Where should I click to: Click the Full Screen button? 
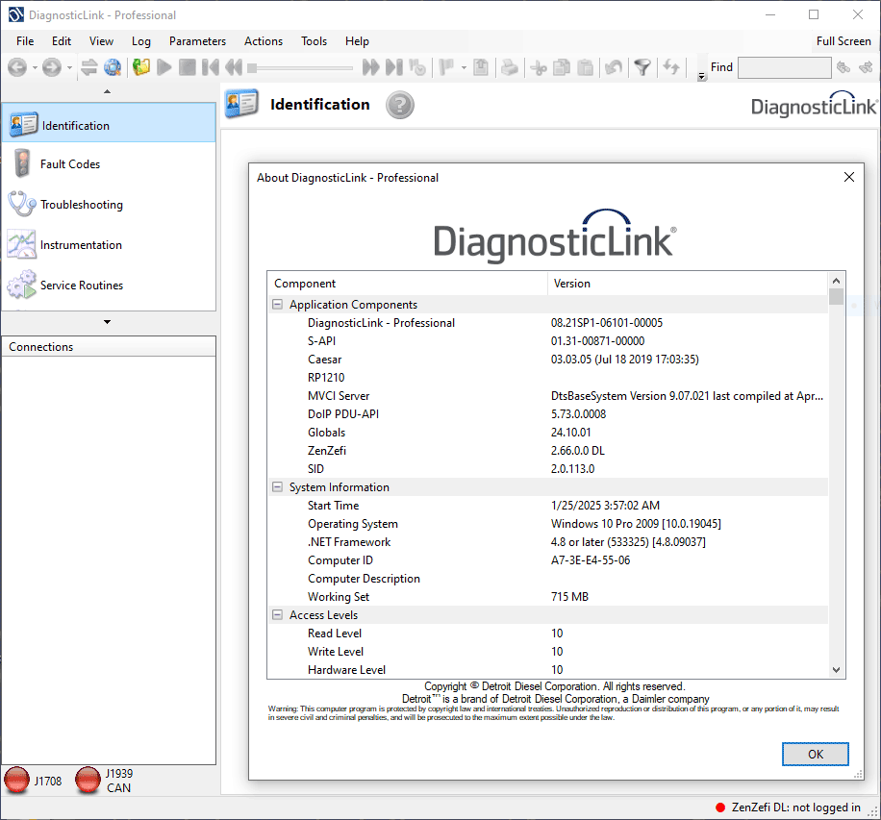click(x=843, y=41)
